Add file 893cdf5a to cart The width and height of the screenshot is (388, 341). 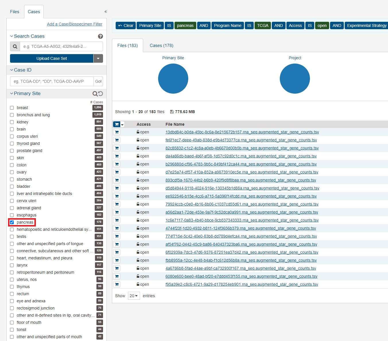coord(117,180)
